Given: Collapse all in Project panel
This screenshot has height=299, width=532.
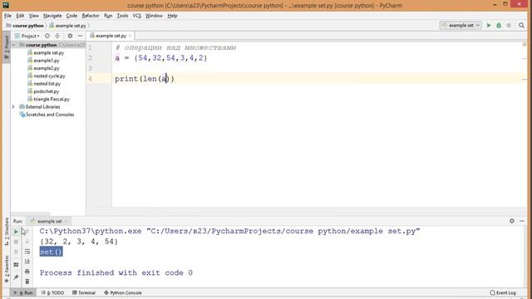Looking at the screenshot, I should pos(57,36).
